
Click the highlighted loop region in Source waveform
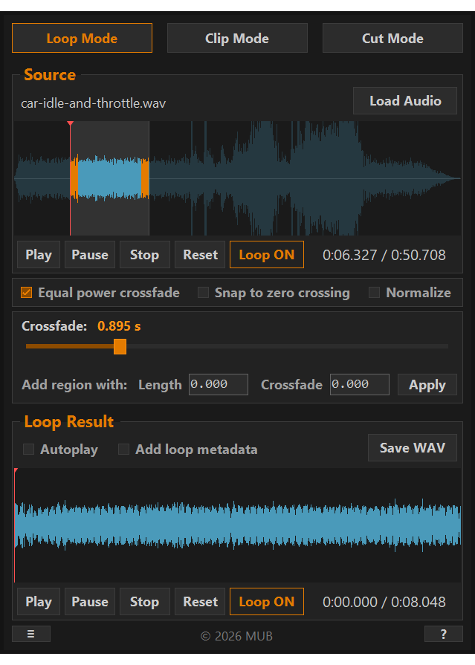[x=109, y=178]
